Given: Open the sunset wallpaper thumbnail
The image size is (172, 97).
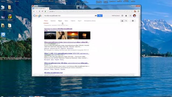Looking at the screenshot, I should (x=73, y=35).
